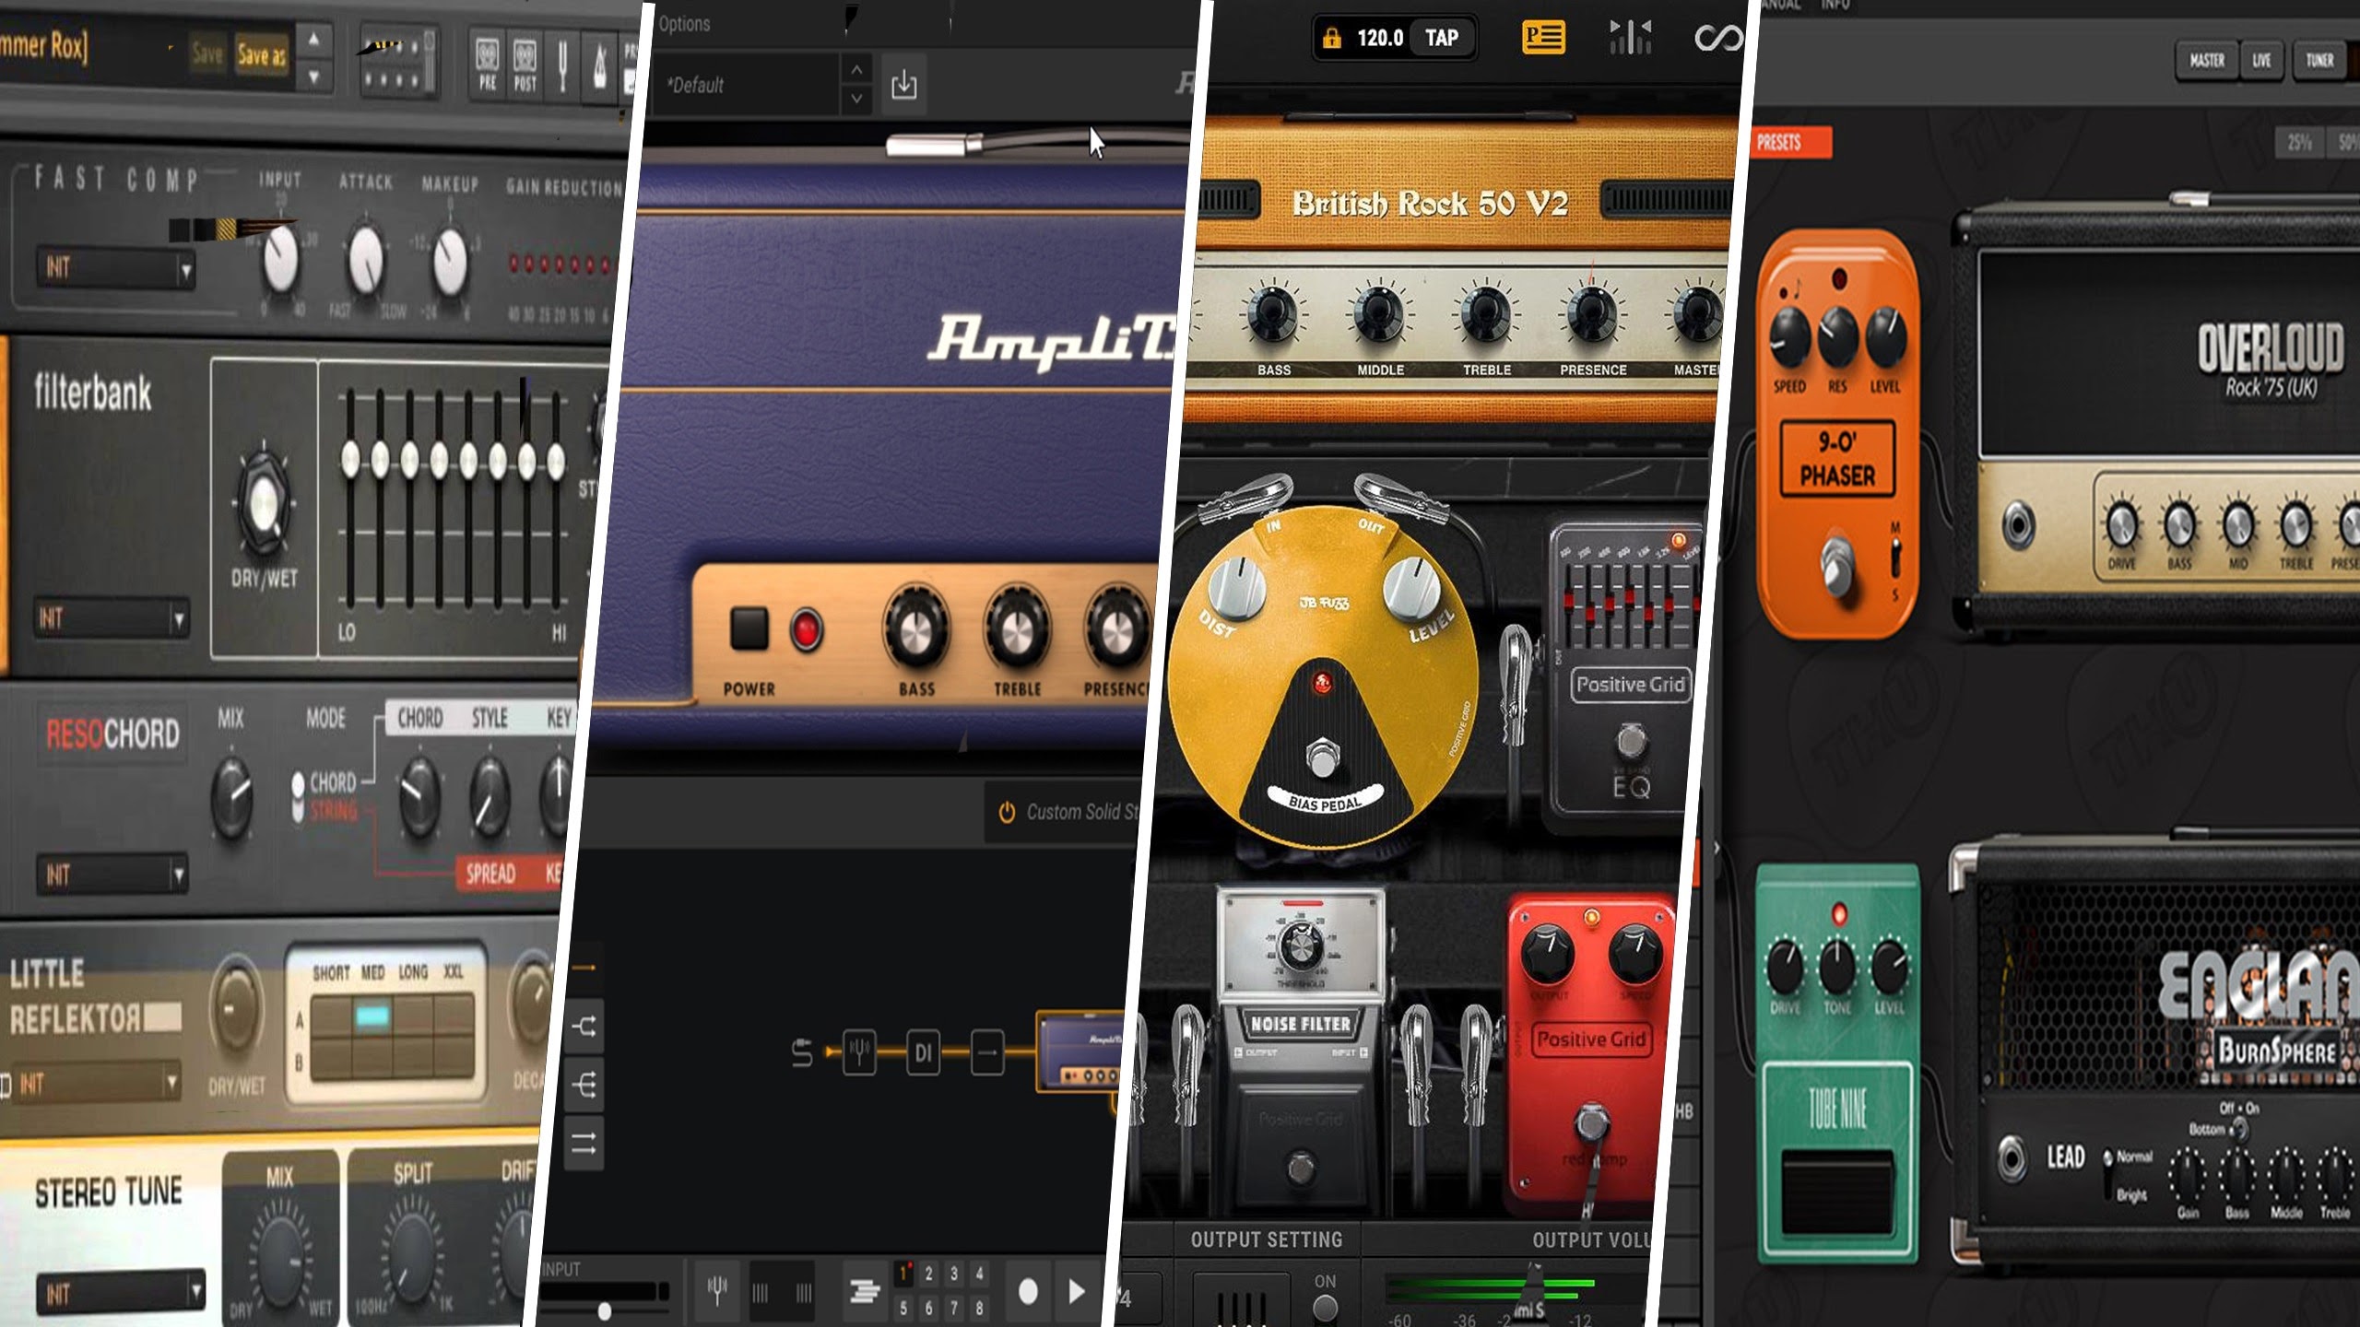This screenshot has height=1327, width=2360.
Task: Click the TAP tempo button
Action: 1441,38
